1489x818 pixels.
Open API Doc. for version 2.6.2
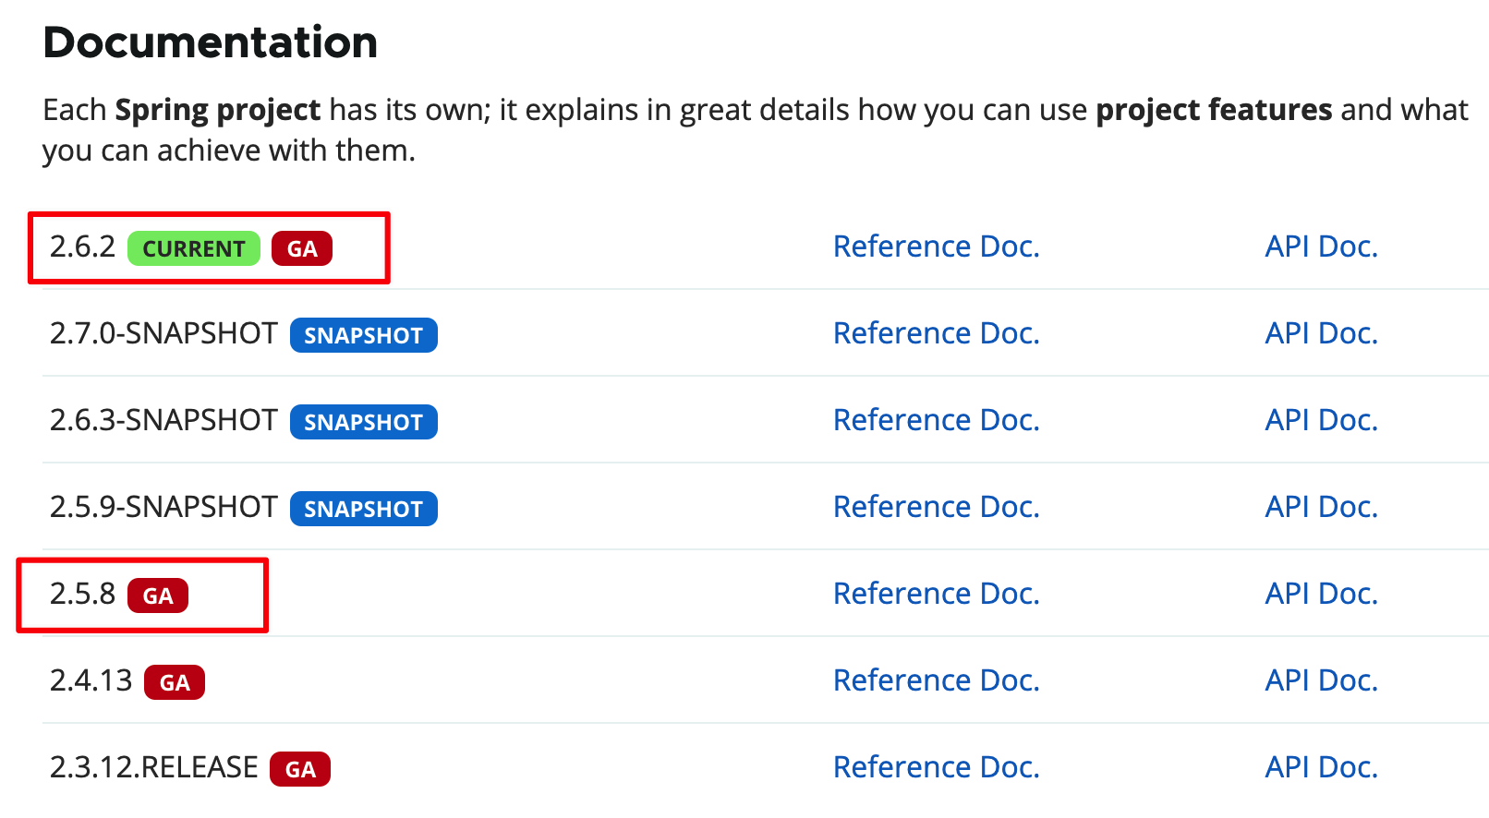click(x=1321, y=247)
